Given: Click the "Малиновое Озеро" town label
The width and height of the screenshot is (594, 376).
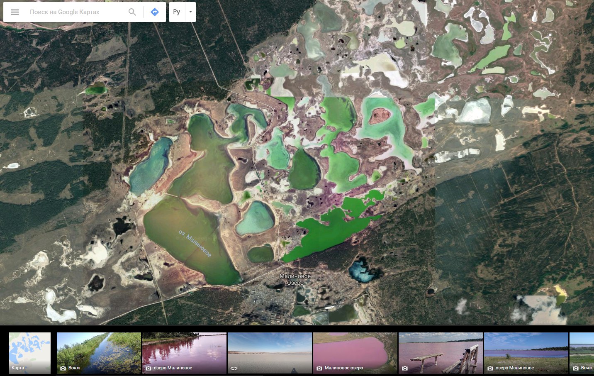Looking at the screenshot, I should point(295,279).
